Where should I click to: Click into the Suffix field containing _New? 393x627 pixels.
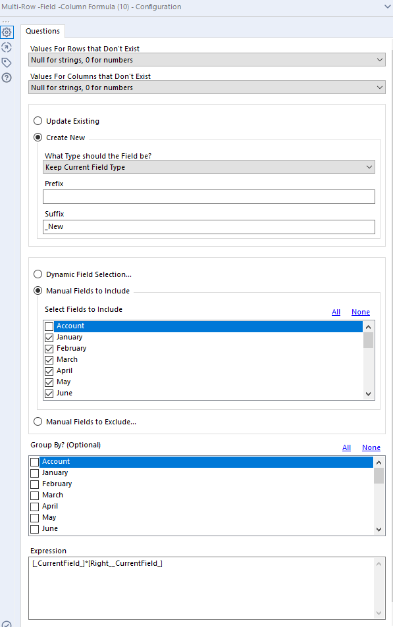pyautogui.click(x=209, y=227)
